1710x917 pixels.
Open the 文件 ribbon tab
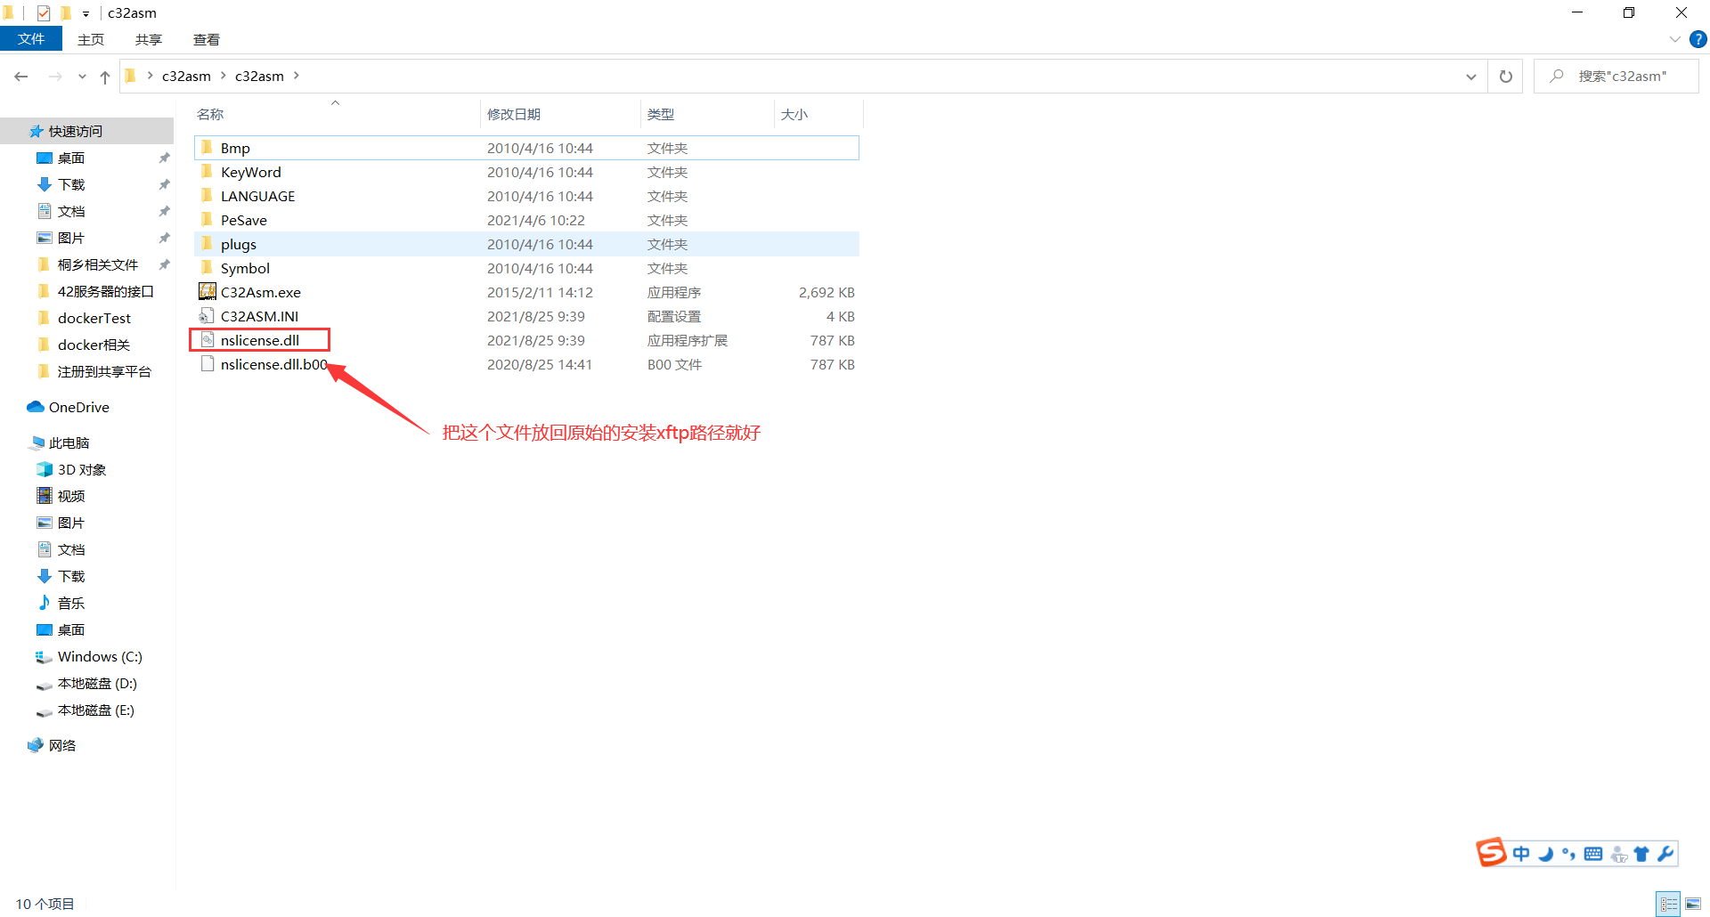point(31,39)
